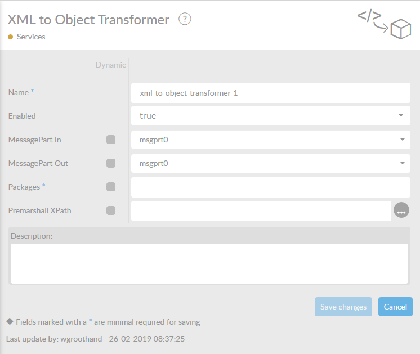Open the Enabled dropdown showing true

point(270,116)
